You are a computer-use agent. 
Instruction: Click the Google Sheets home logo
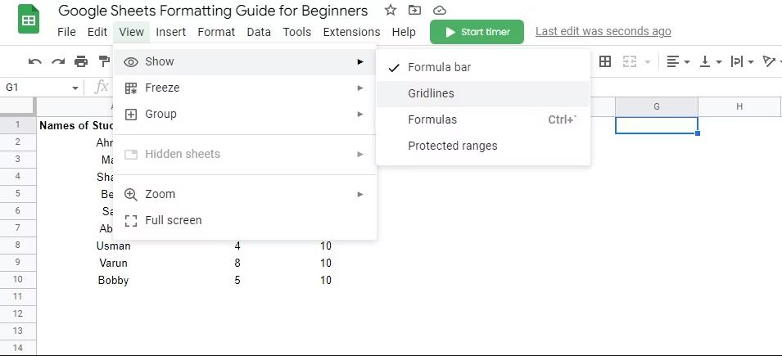29,19
